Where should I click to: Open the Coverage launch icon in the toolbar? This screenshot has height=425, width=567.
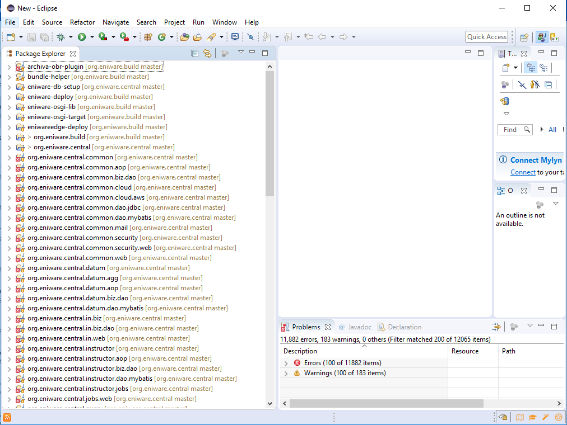tap(102, 36)
